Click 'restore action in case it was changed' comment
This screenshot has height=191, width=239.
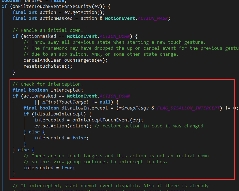[149, 126]
